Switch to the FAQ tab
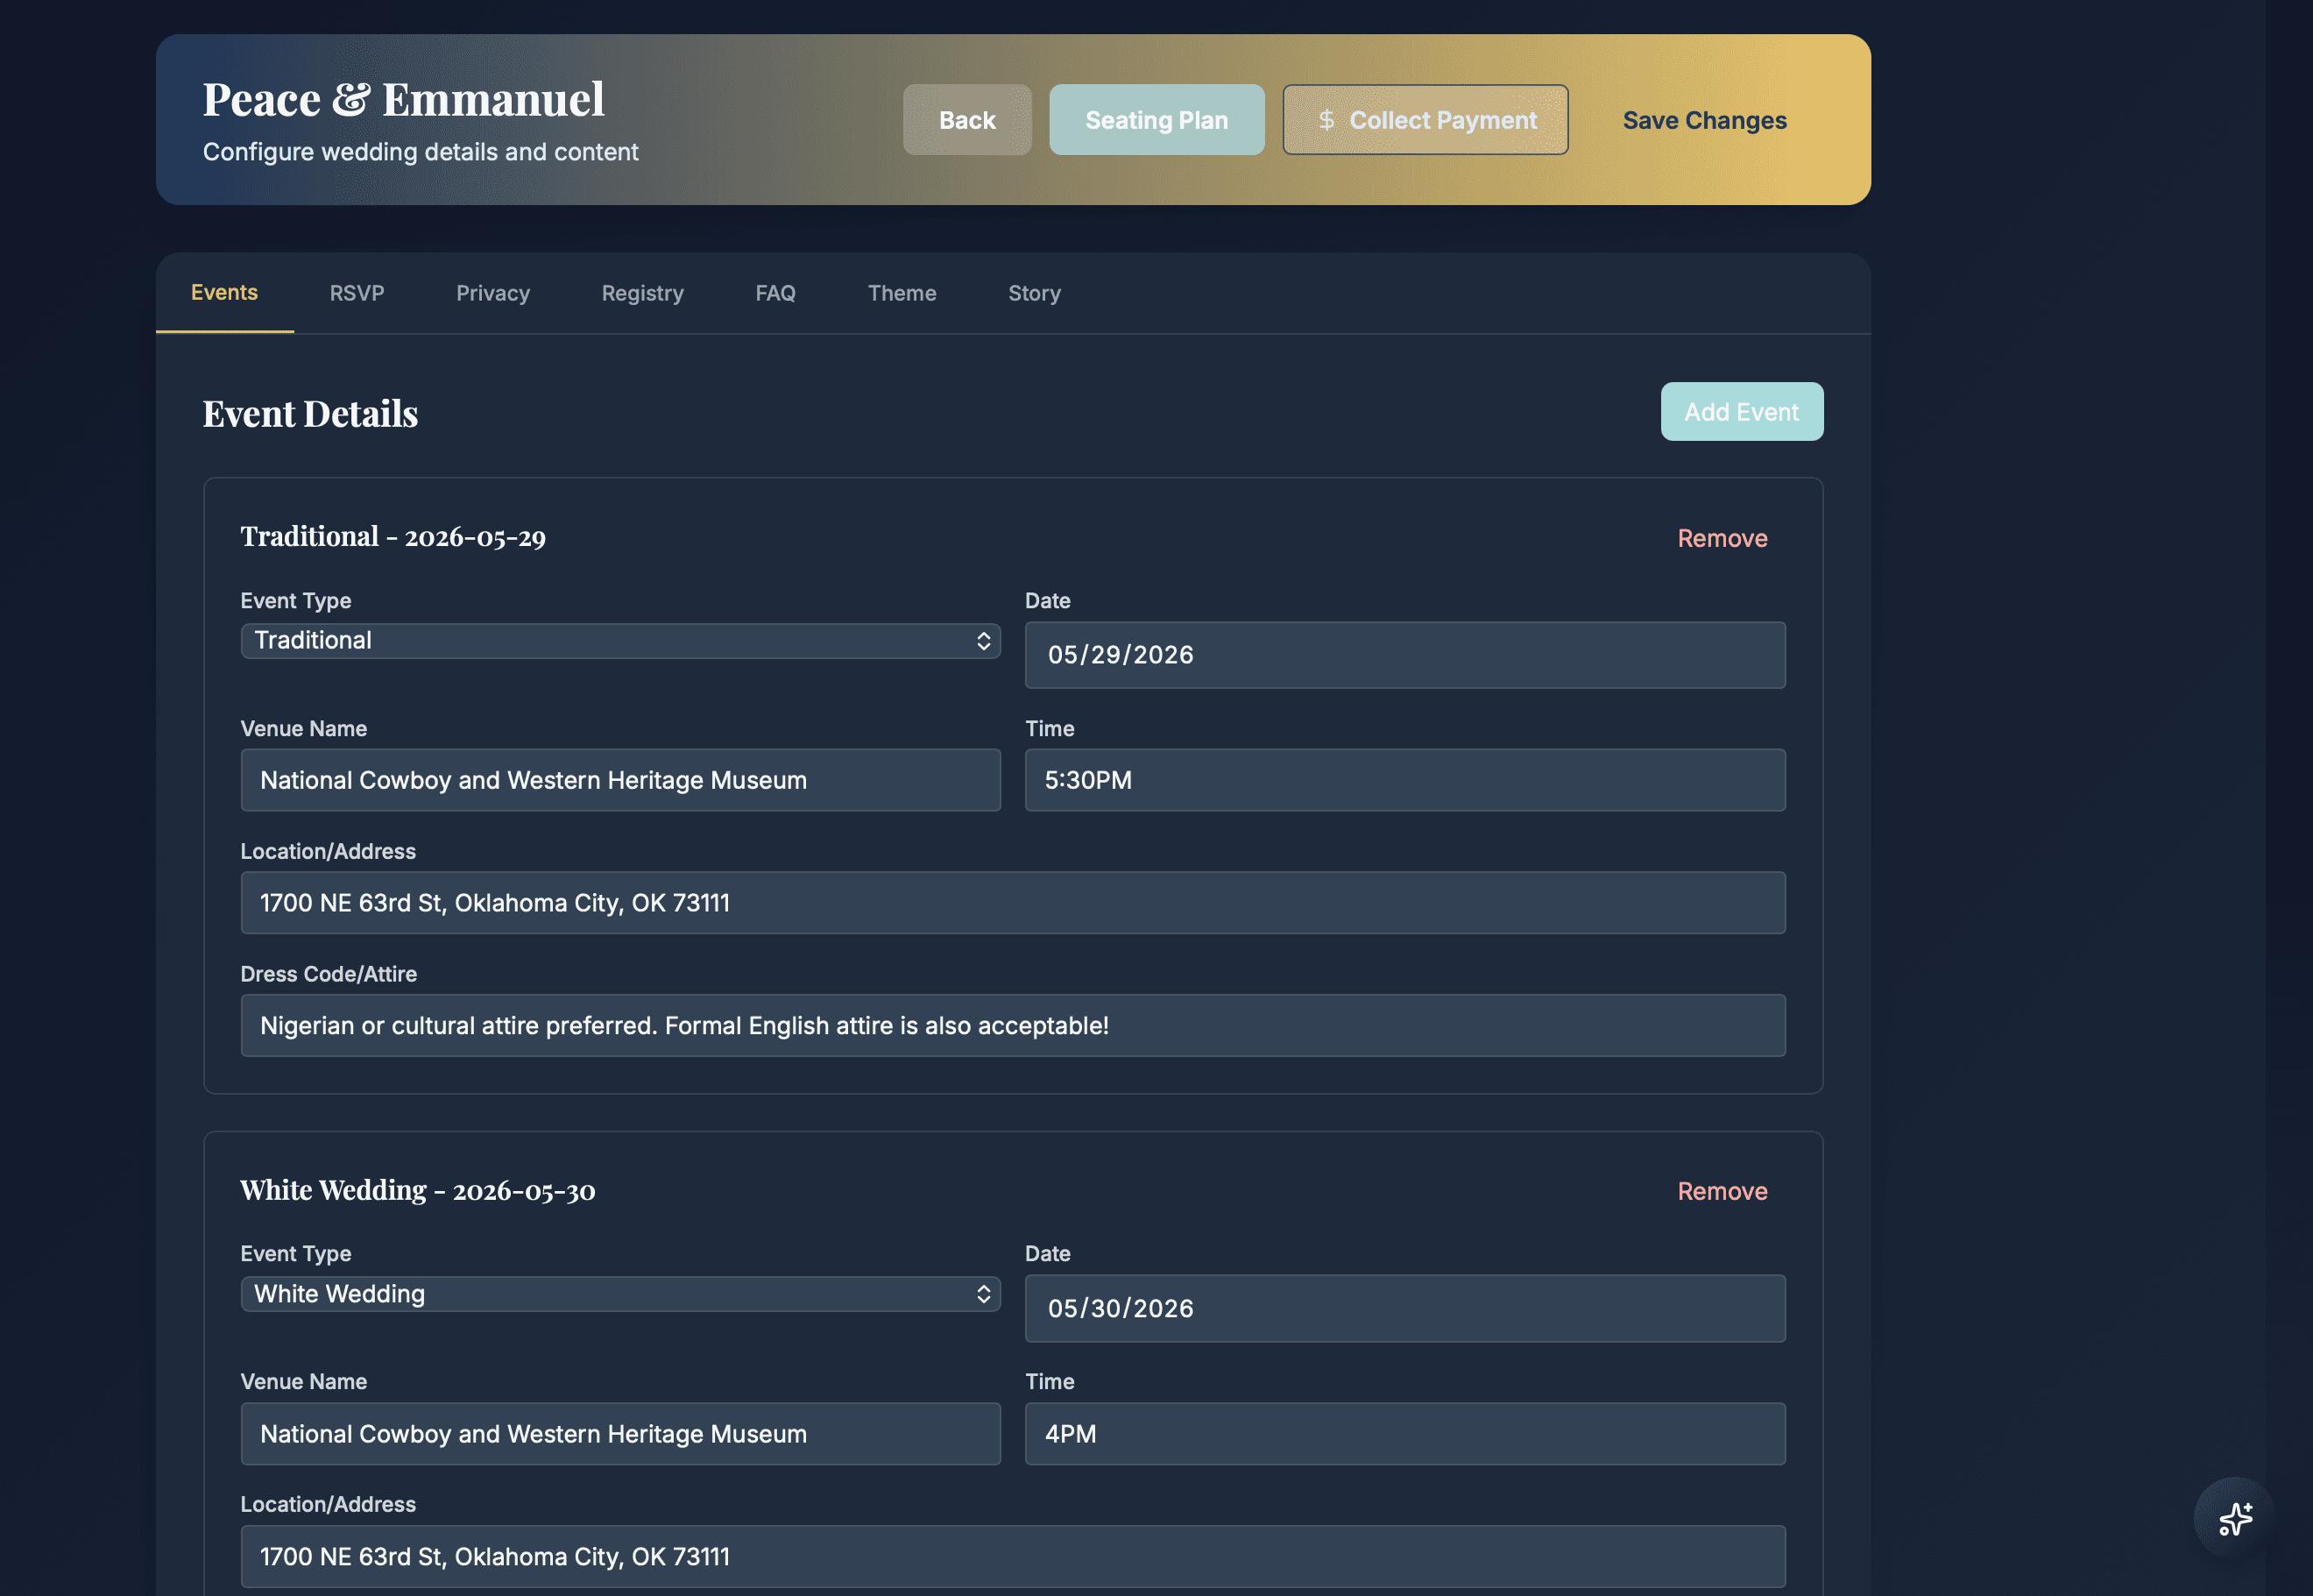 point(775,293)
